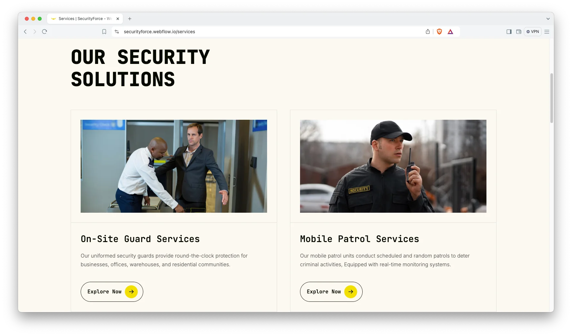Bookmark this page using bookmark icon
This screenshot has width=572, height=336.
(104, 32)
